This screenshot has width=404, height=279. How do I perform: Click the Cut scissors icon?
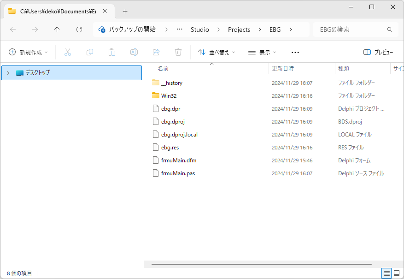click(x=68, y=53)
